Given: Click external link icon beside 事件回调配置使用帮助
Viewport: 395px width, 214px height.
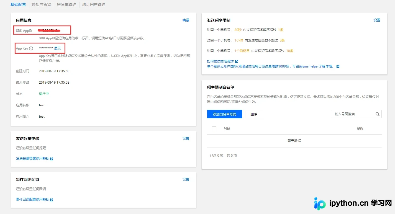Looking at the screenshot, I should (x=52, y=200).
